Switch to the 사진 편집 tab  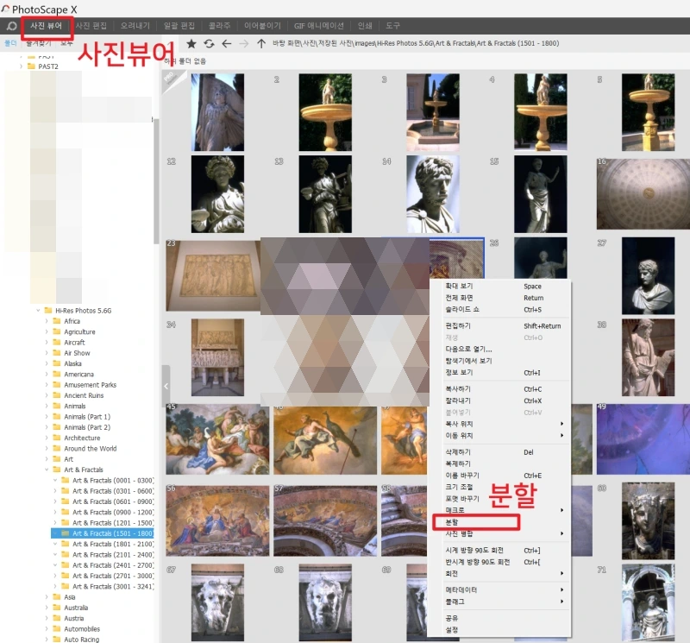(x=91, y=26)
